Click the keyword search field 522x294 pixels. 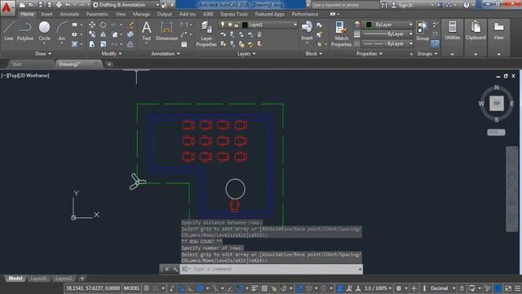point(345,5)
